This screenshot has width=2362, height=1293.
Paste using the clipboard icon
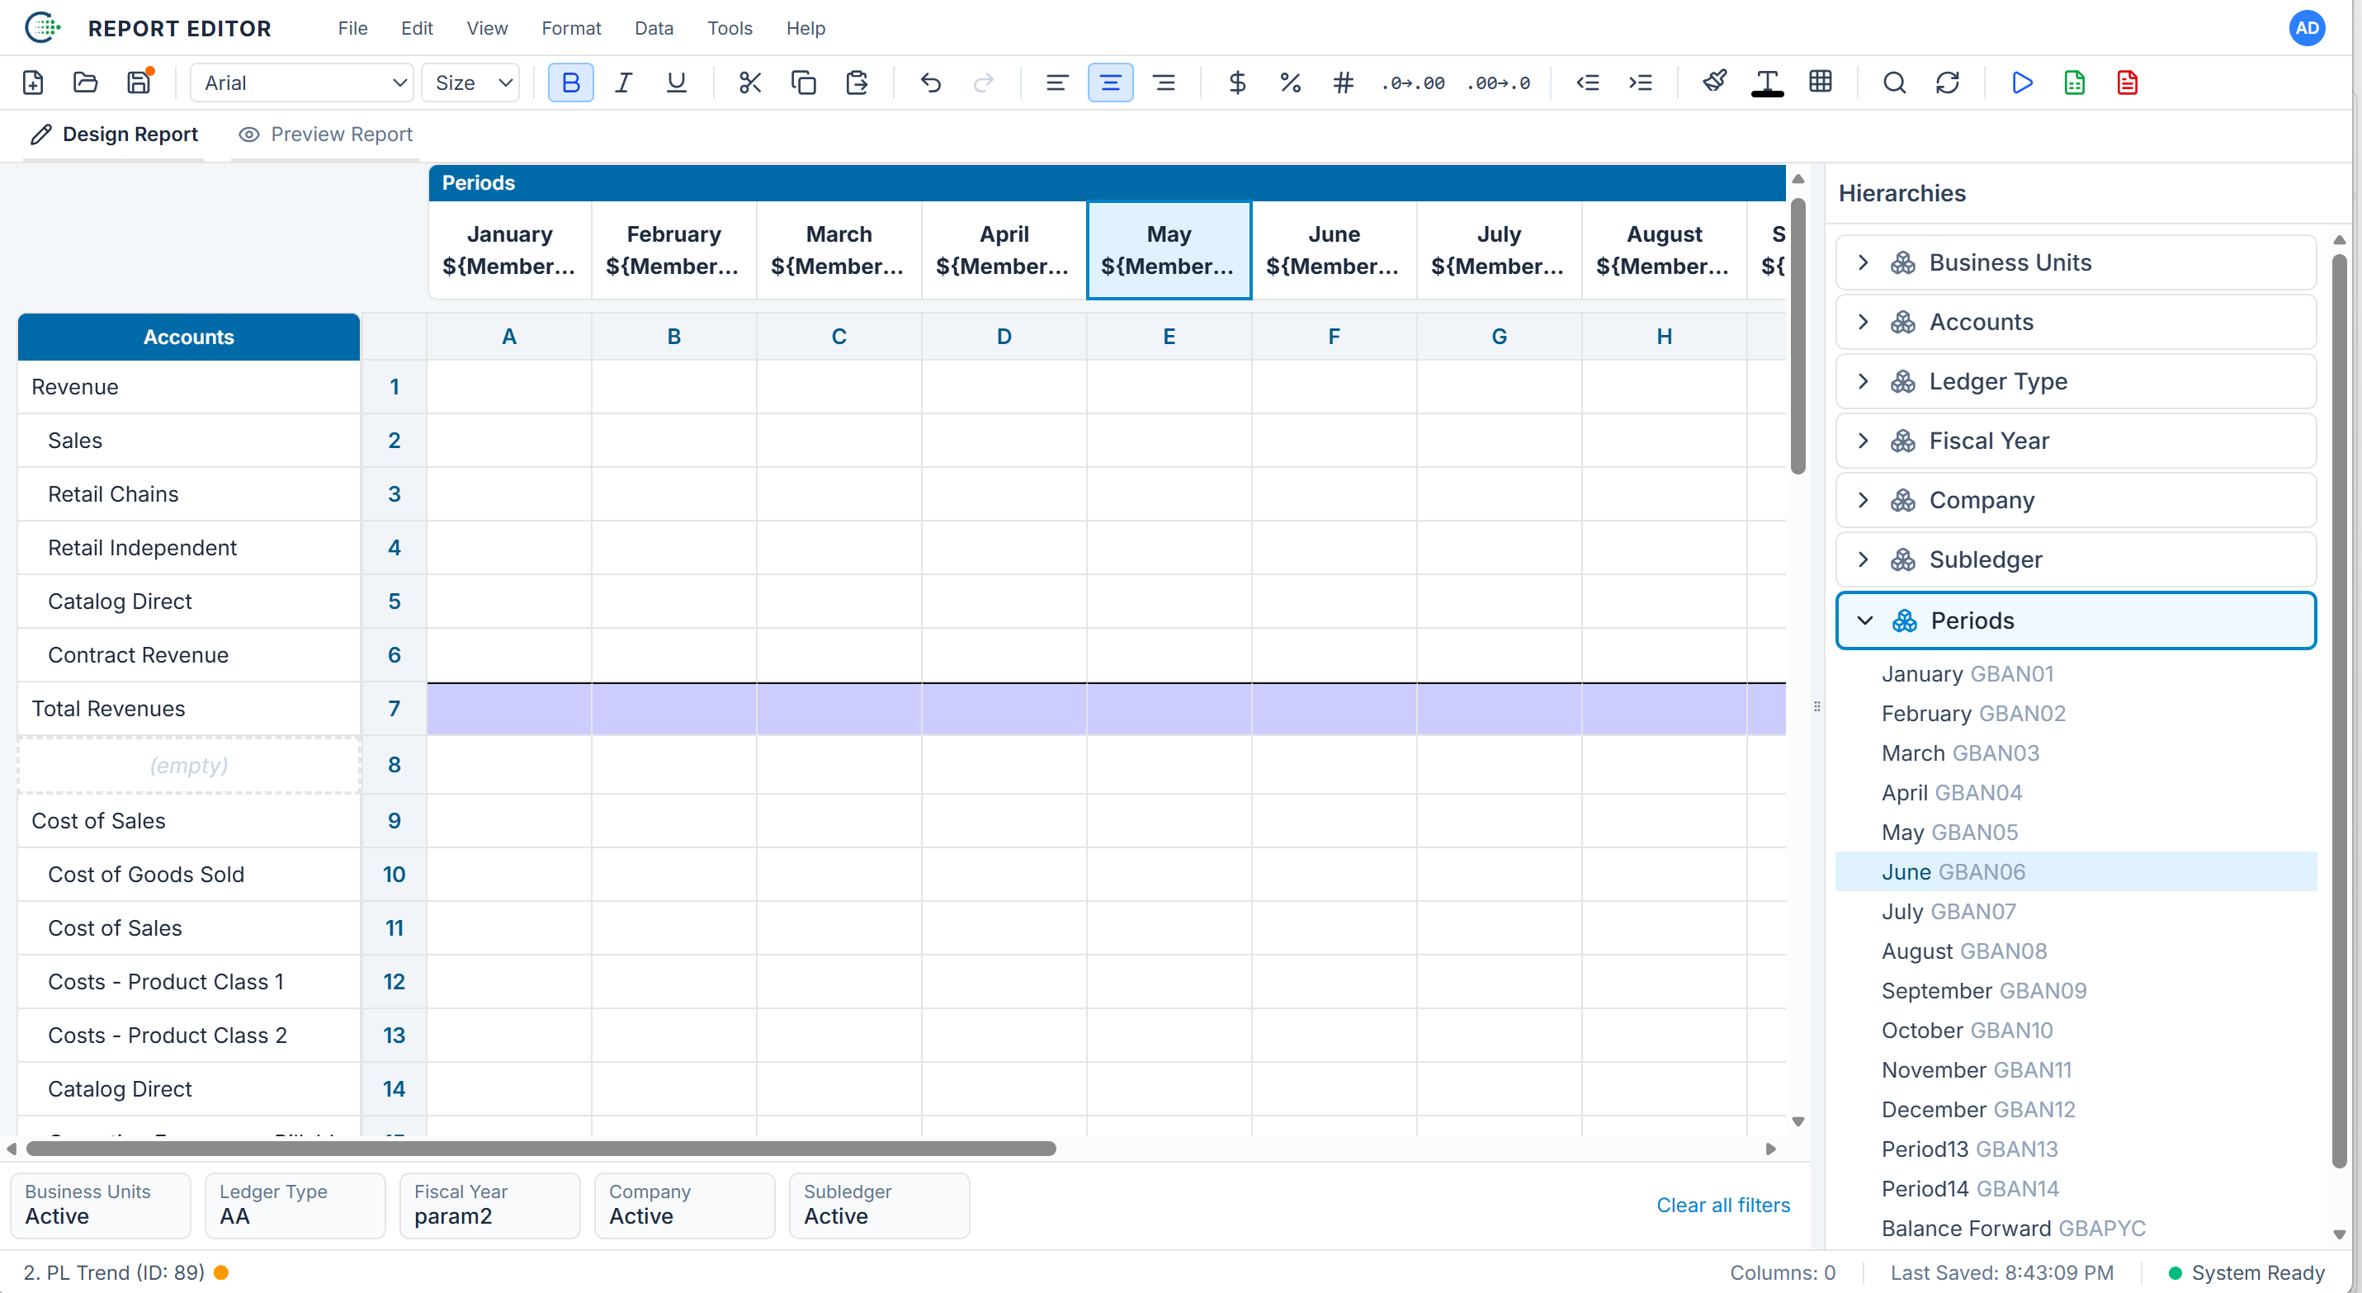point(857,83)
